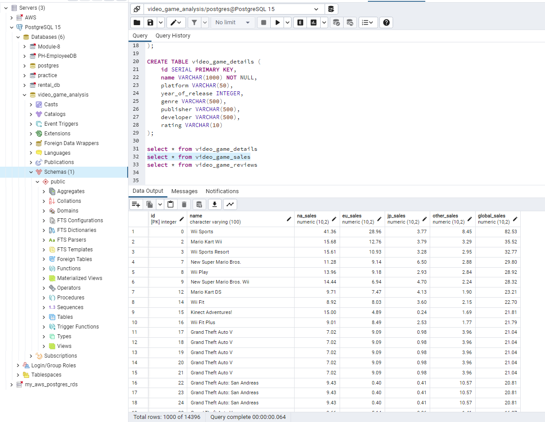Viewport: 545px width, 422px height.
Task: Open the No limit rows dropdown
Action: [x=233, y=22]
